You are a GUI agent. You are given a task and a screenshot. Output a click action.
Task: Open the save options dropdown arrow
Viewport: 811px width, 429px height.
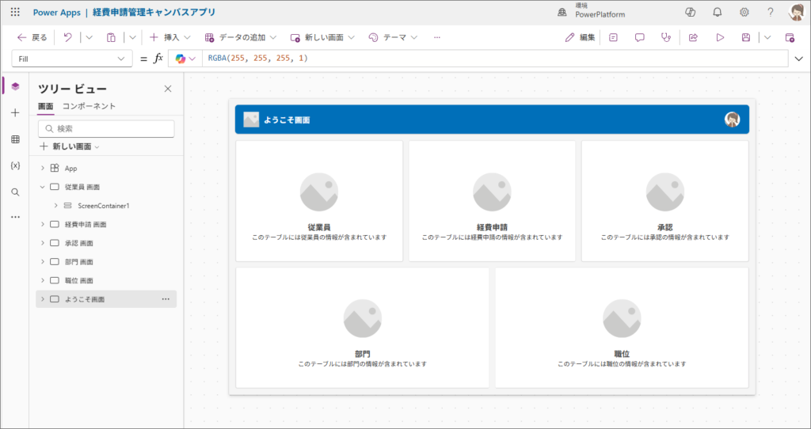[767, 37]
